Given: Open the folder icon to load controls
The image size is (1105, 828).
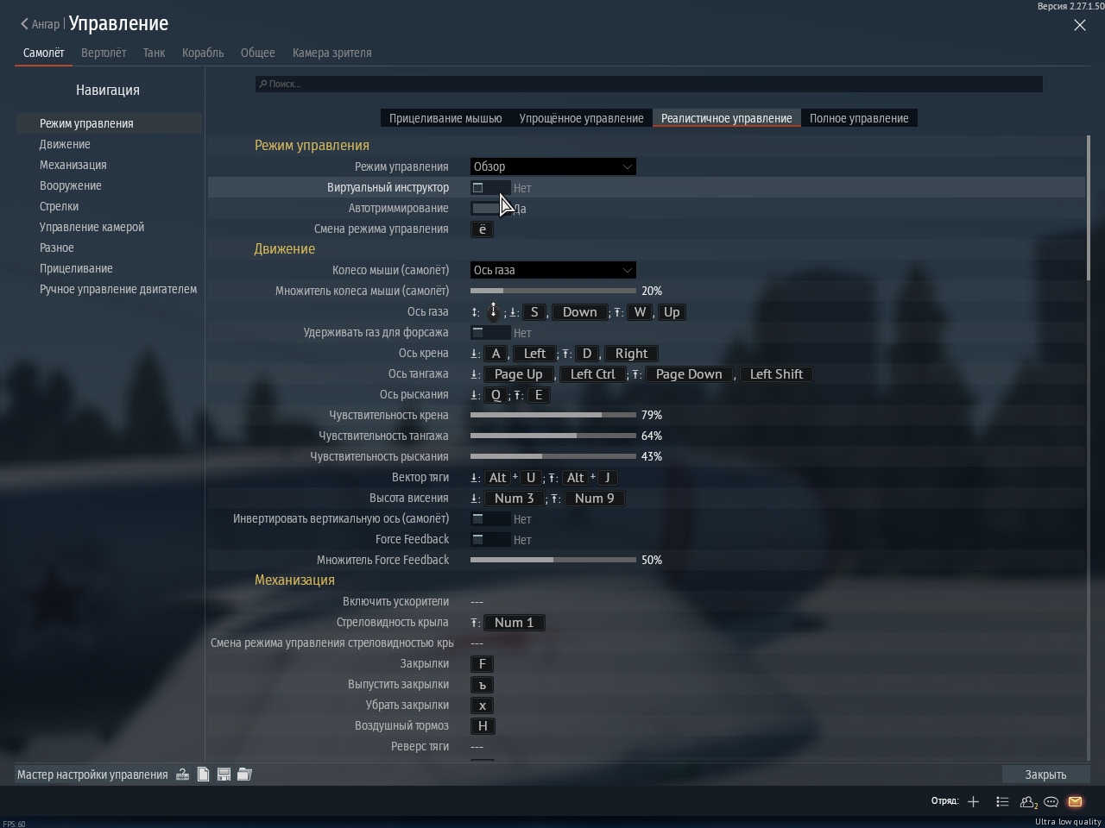Looking at the screenshot, I should tap(244, 775).
